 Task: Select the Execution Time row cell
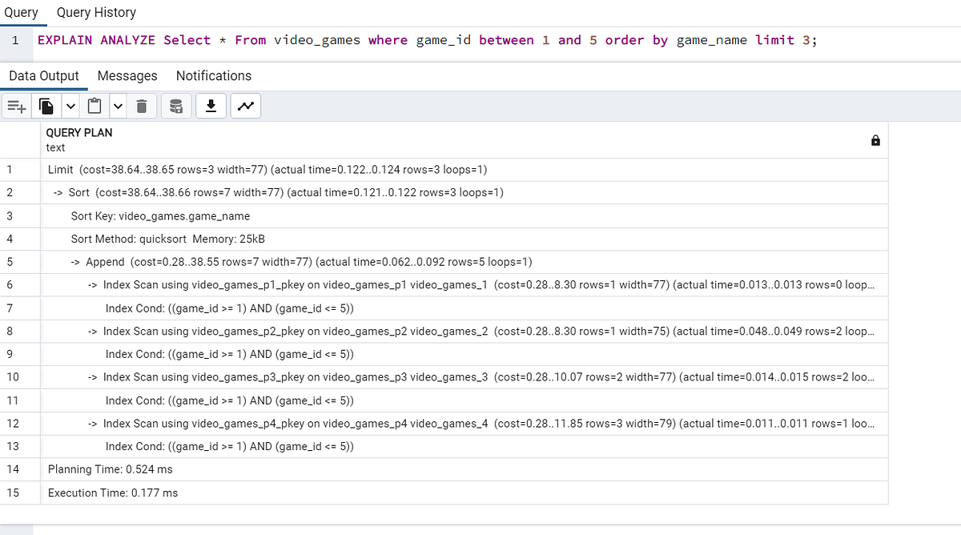pyautogui.click(x=113, y=493)
